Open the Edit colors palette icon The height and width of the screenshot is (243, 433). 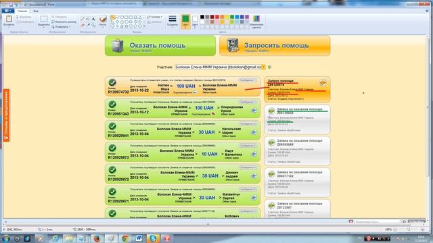tap(256, 19)
